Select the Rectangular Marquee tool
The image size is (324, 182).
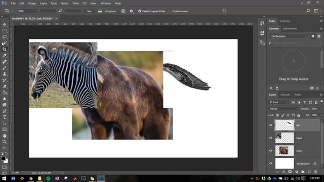(5, 31)
